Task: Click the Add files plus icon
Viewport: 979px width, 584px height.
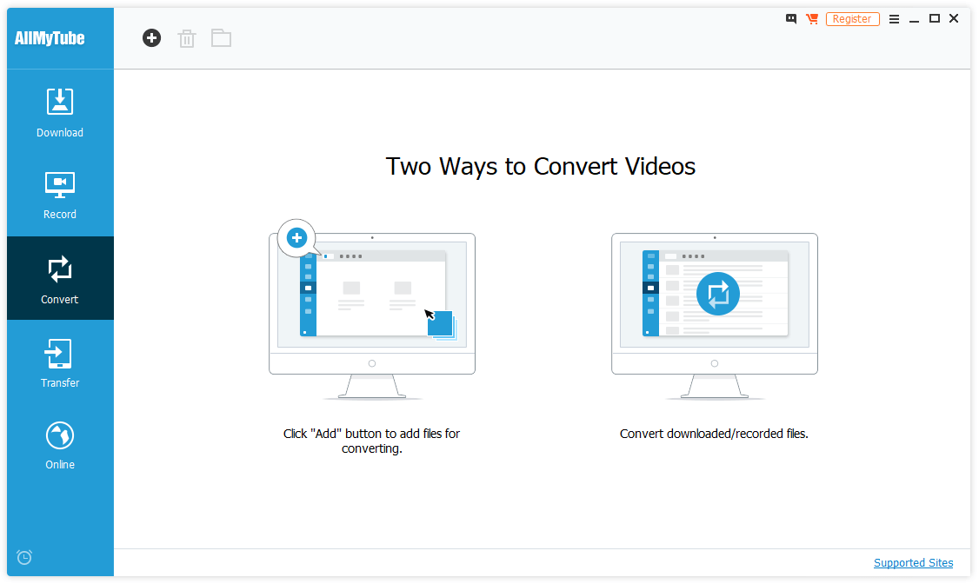Action: point(151,38)
